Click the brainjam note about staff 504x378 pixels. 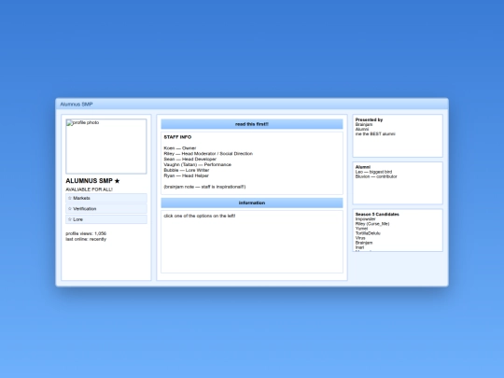[204, 187]
